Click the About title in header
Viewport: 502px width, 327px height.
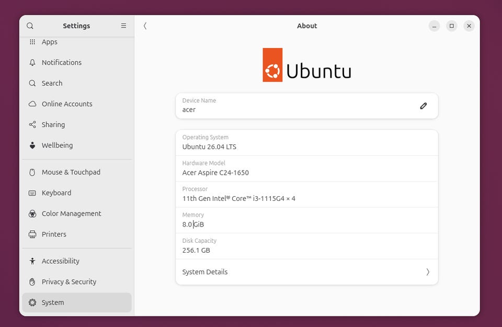[x=307, y=26]
